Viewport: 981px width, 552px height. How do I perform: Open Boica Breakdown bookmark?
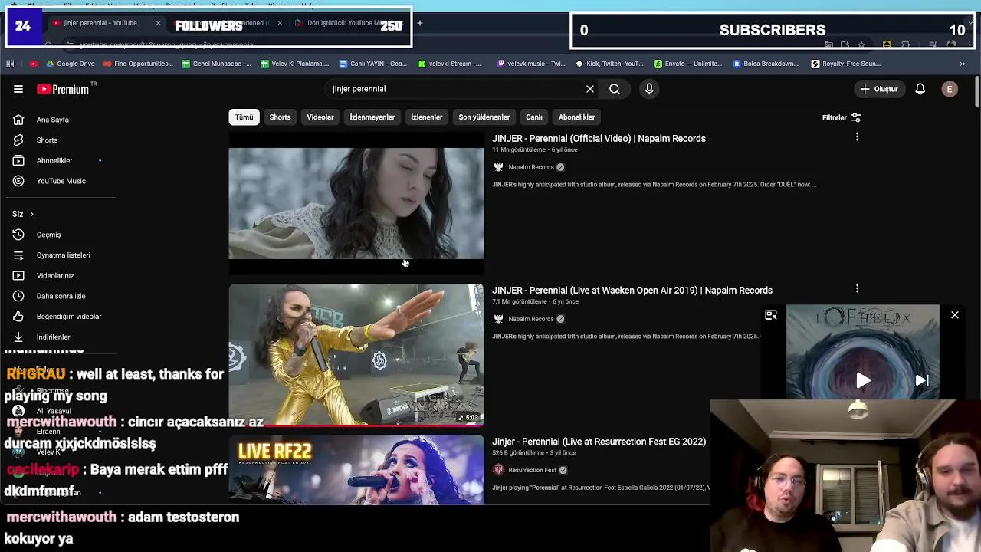(766, 64)
